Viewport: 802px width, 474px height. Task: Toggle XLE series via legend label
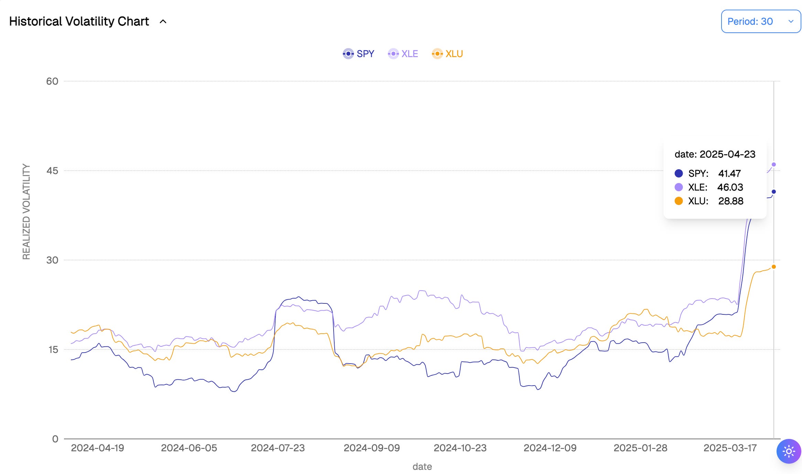tap(410, 54)
